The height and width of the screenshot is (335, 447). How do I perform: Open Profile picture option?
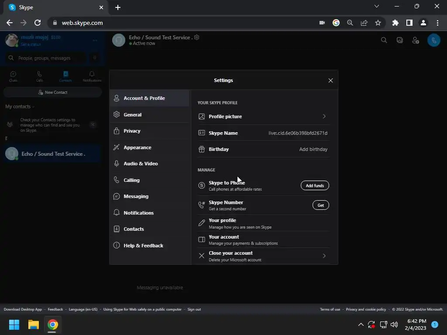[263, 116]
